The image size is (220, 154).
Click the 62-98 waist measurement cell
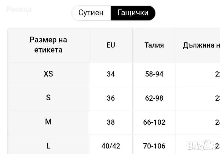point(154,98)
